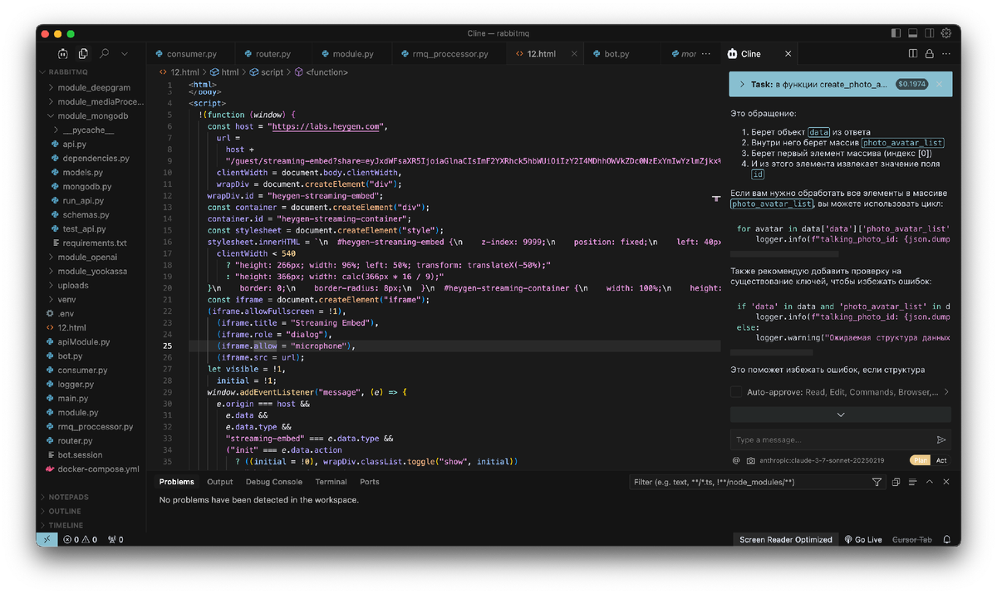The width and height of the screenshot is (997, 594).
Task: Expand __pycache__ folder
Action: tap(87, 130)
